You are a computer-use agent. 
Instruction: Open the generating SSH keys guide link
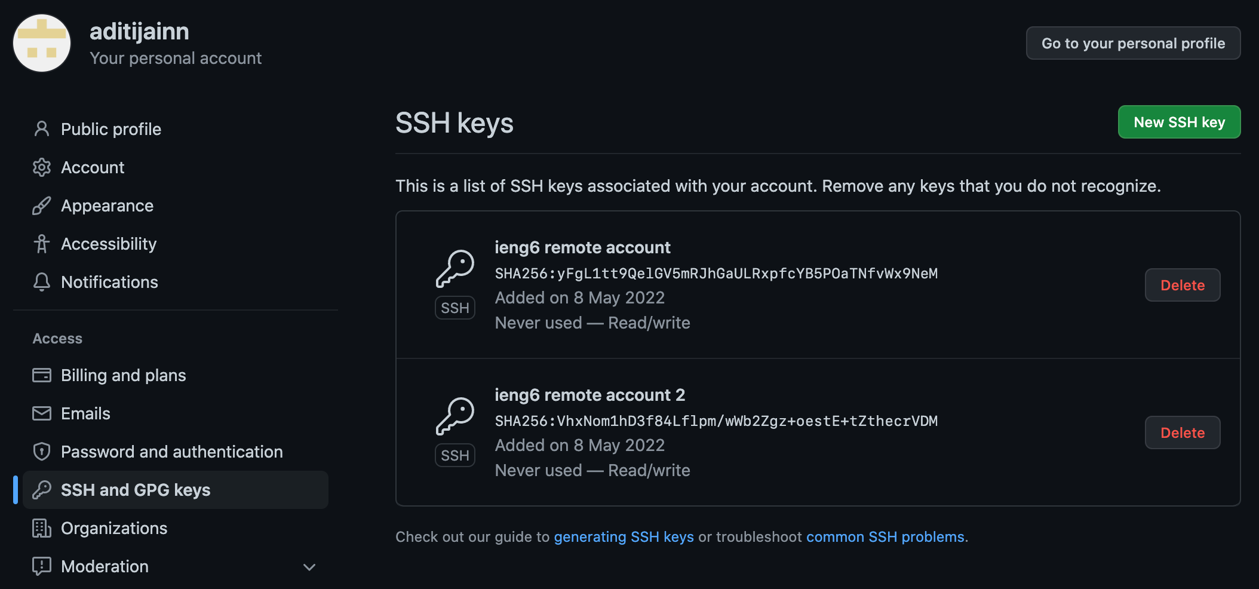(x=624, y=537)
